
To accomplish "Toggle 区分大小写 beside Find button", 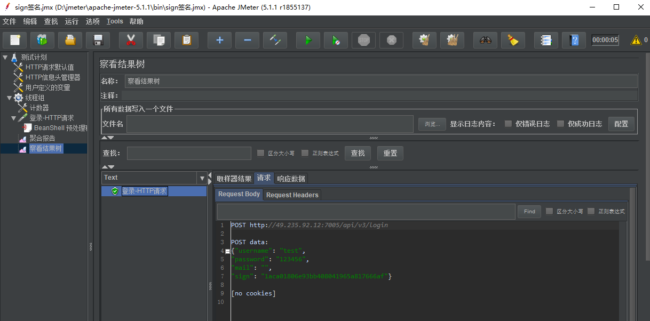I will click(549, 211).
